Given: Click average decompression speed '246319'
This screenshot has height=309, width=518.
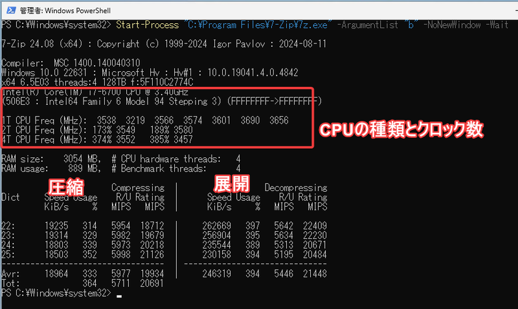Looking at the screenshot, I should coord(217,274).
